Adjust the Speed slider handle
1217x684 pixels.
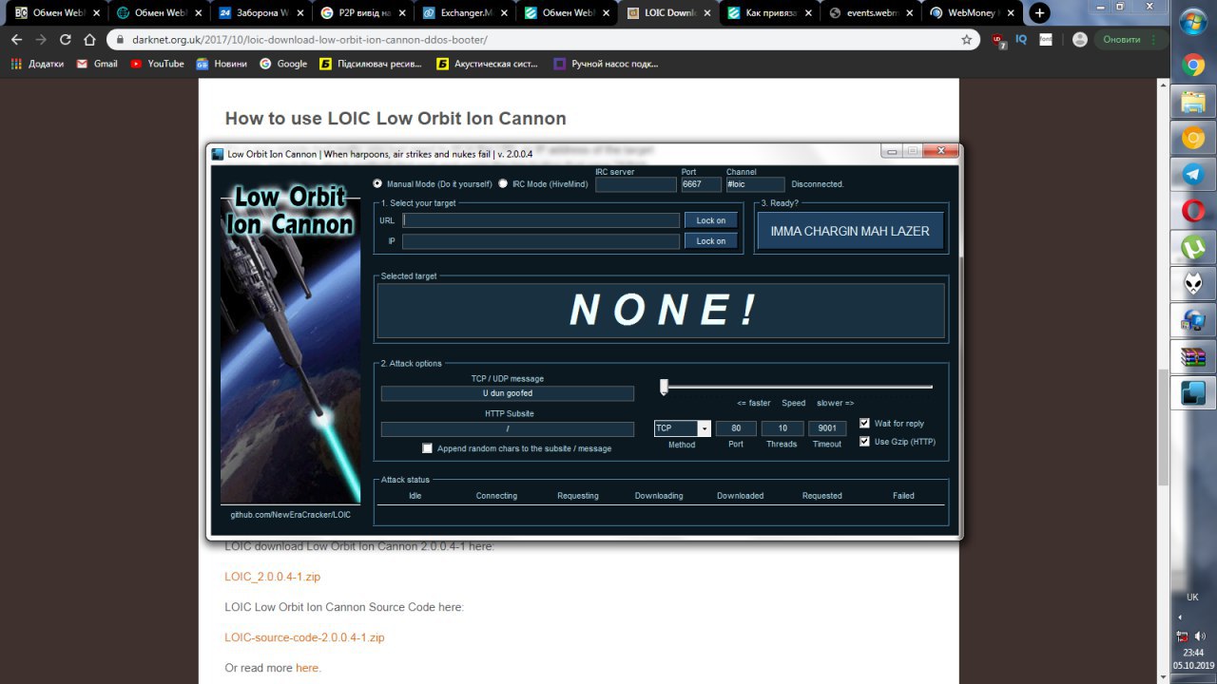pos(665,387)
